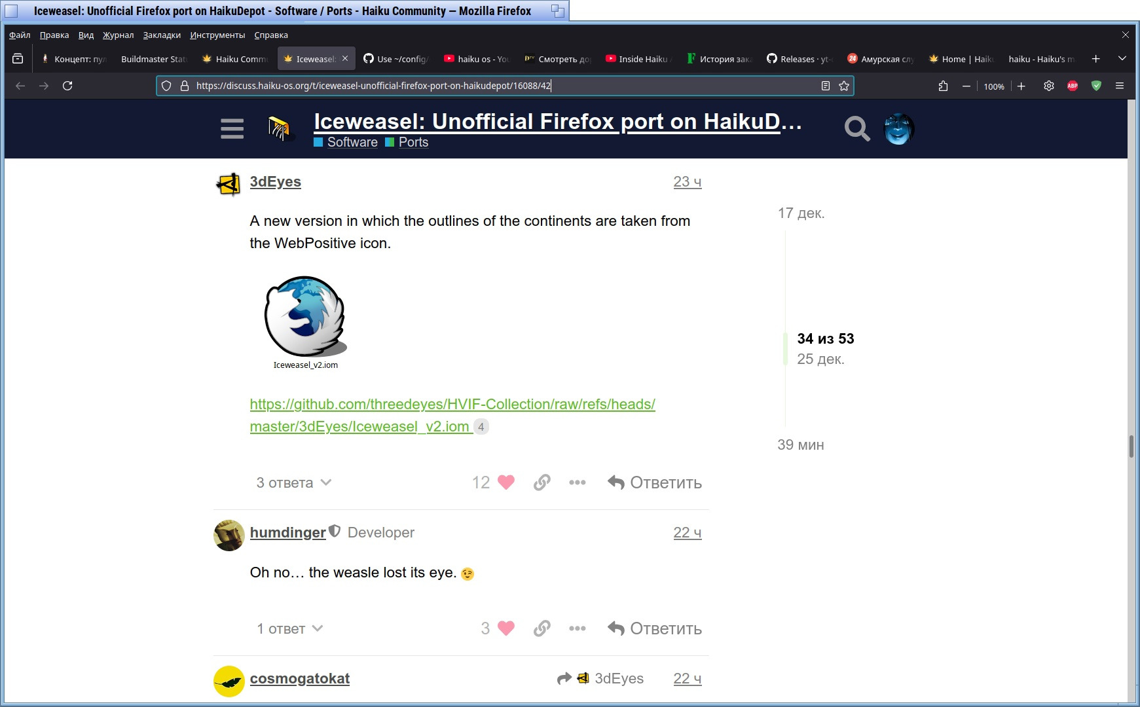The height and width of the screenshot is (707, 1140).
Task: Open humdinger's avatar picture
Action: coord(229,535)
